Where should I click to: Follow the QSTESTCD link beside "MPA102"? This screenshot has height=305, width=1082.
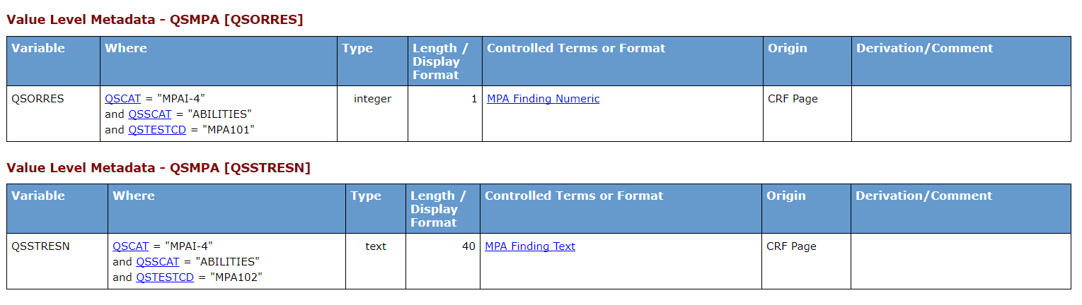pyautogui.click(x=165, y=277)
